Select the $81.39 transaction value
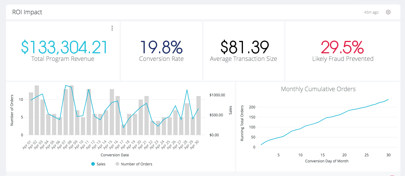This screenshot has width=405, height=176. (245, 47)
